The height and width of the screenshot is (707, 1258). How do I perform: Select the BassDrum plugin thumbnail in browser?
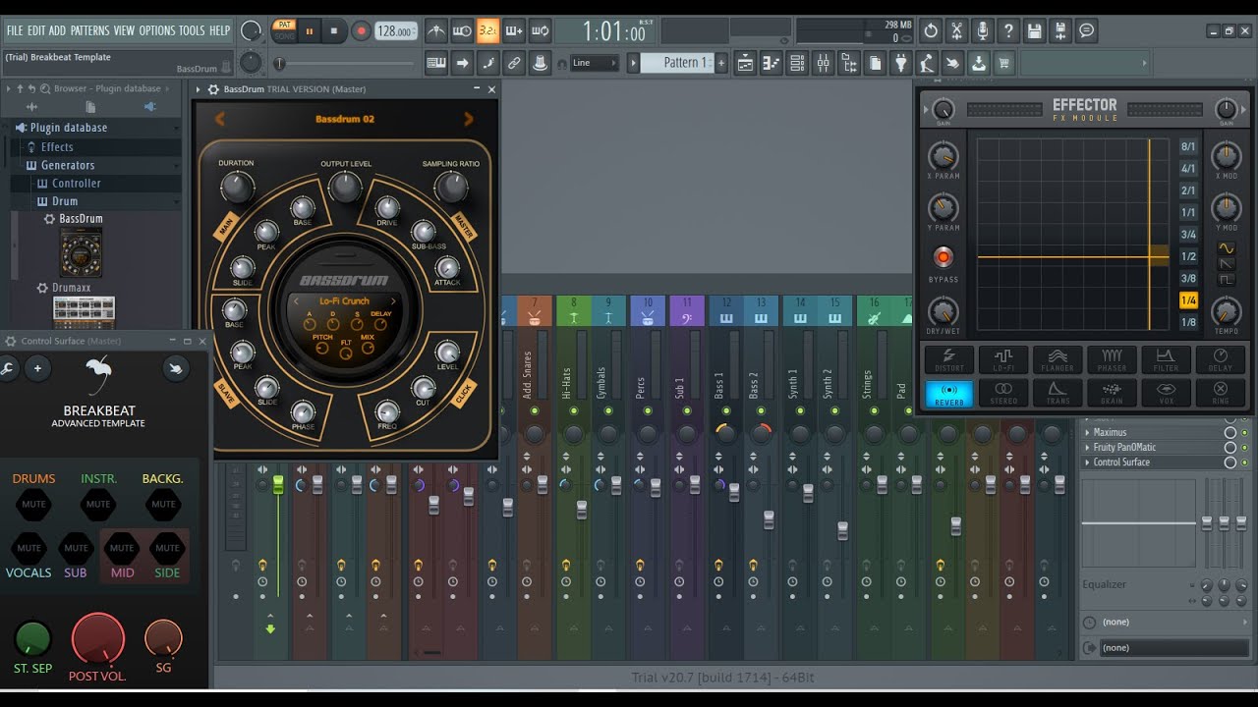pos(81,251)
